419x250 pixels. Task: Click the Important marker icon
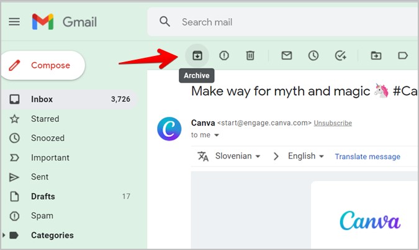[14, 158]
